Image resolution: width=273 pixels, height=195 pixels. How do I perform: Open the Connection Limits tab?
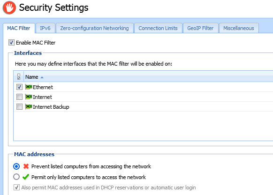(x=158, y=28)
